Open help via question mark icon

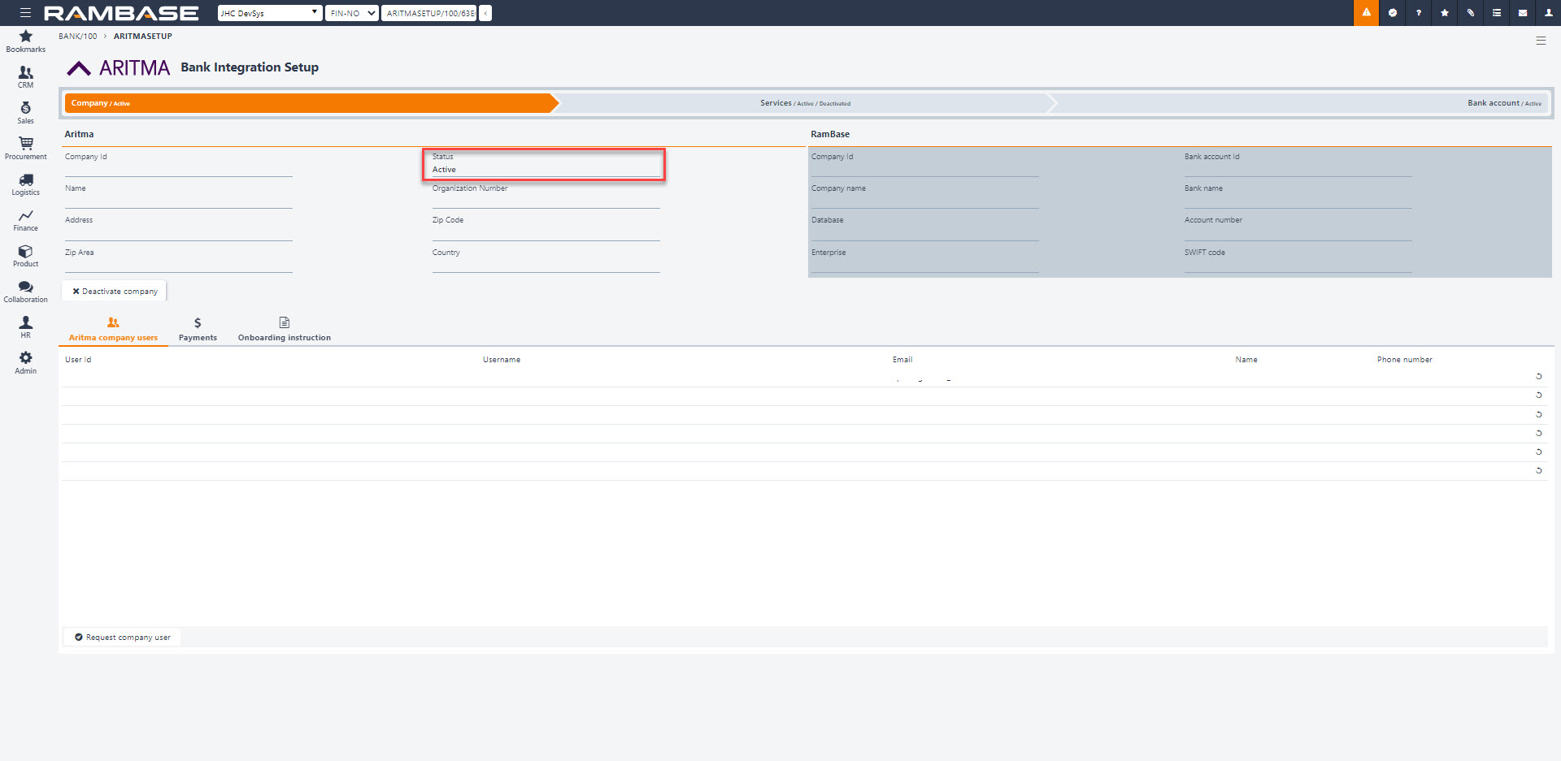1419,13
